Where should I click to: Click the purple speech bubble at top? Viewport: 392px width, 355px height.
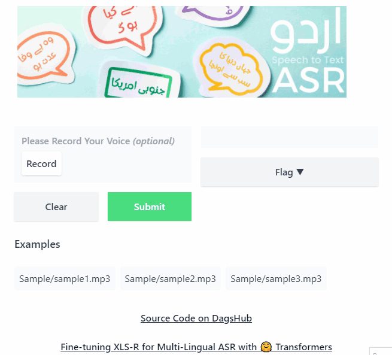coord(212,13)
